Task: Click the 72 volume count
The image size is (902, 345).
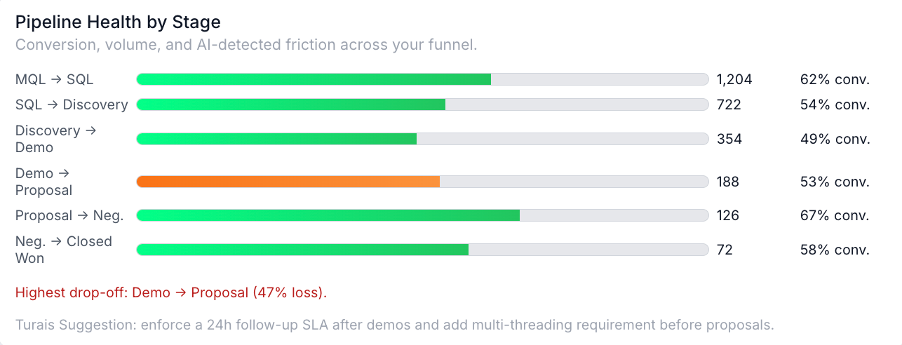Action: [725, 250]
